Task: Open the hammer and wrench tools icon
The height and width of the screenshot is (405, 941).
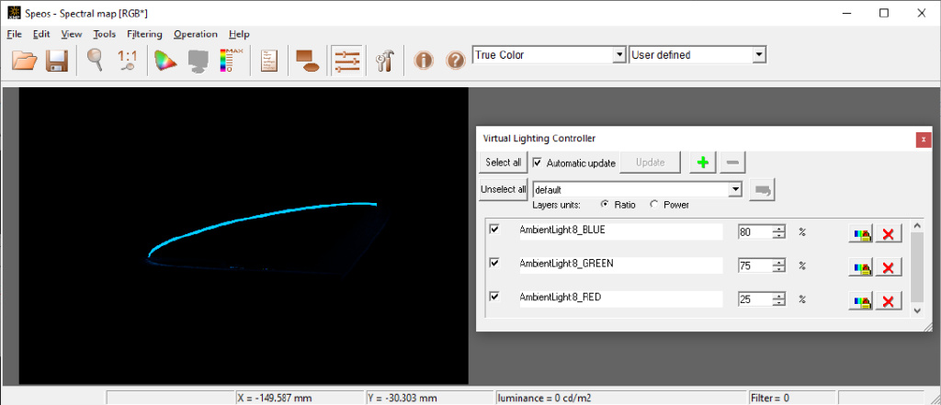Action: click(384, 61)
